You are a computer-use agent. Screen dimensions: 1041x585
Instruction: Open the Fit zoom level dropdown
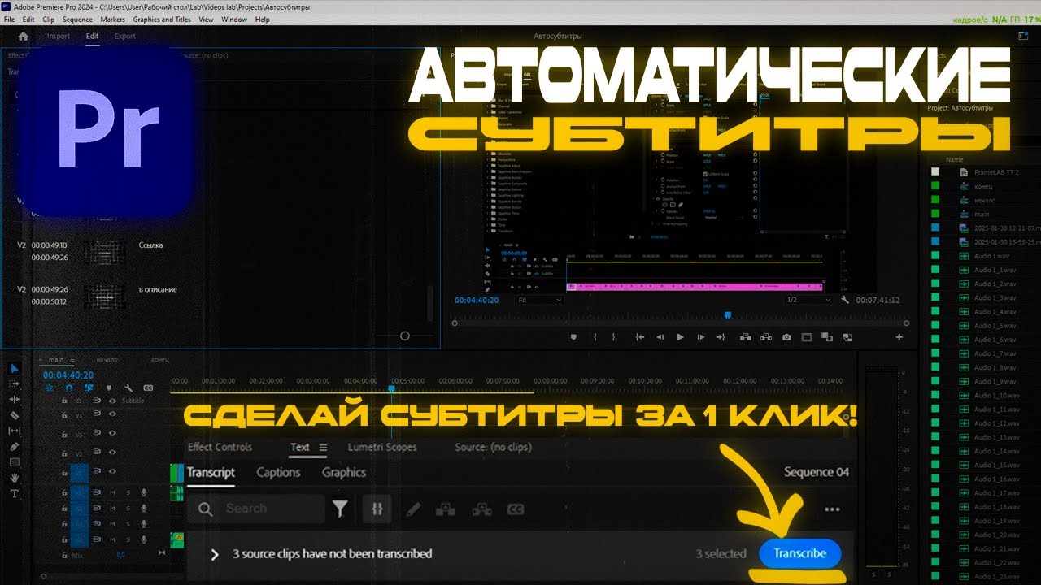tap(540, 300)
